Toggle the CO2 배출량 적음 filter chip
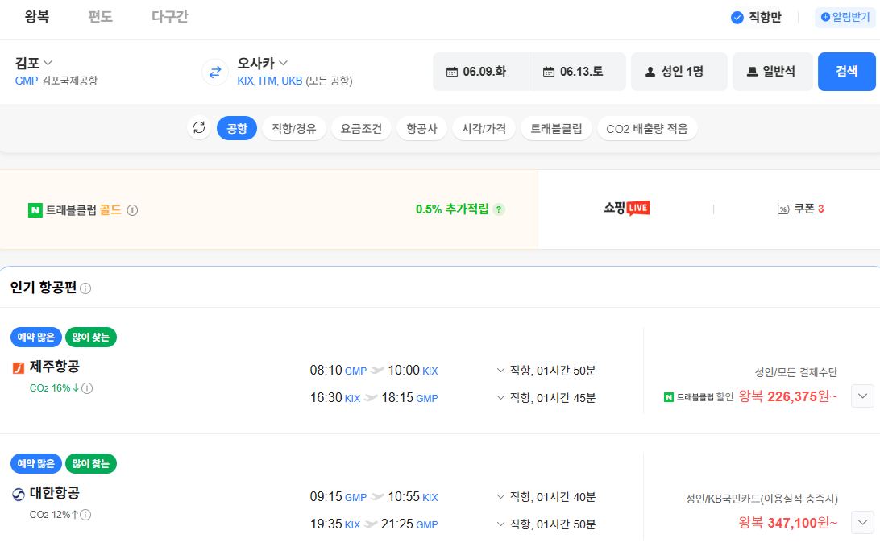The width and height of the screenshot is (880, 551). tap(647, 127)
